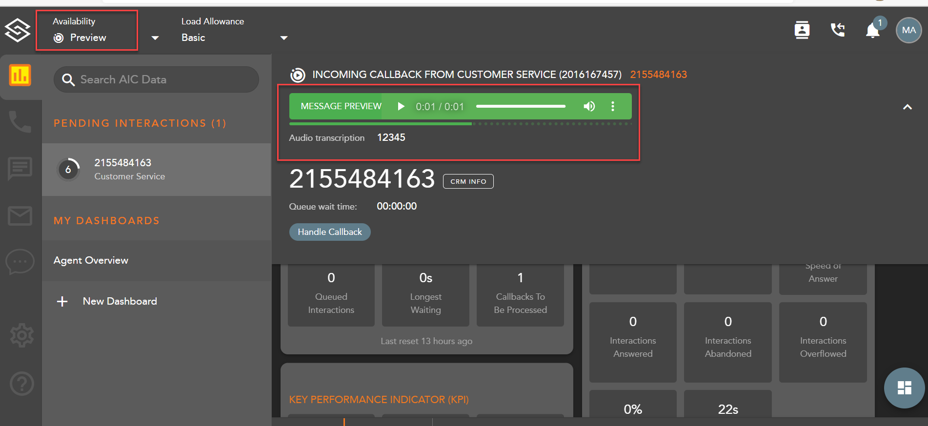Expand the Load Allowance dropdown
This screenshot has height=426, width=928.
[283, 38]
